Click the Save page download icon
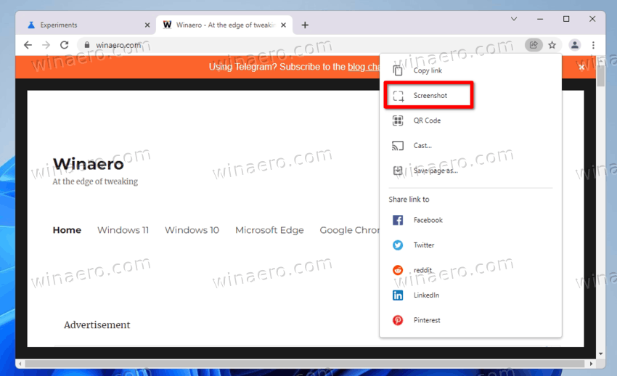The image size is (617, 376). [398, 171]
